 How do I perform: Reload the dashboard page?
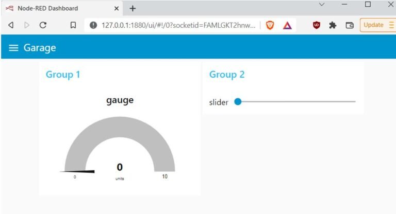(x=43, y=25)
